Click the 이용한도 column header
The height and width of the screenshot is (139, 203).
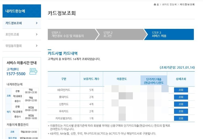pyautogui.click(x=122, y=79)
